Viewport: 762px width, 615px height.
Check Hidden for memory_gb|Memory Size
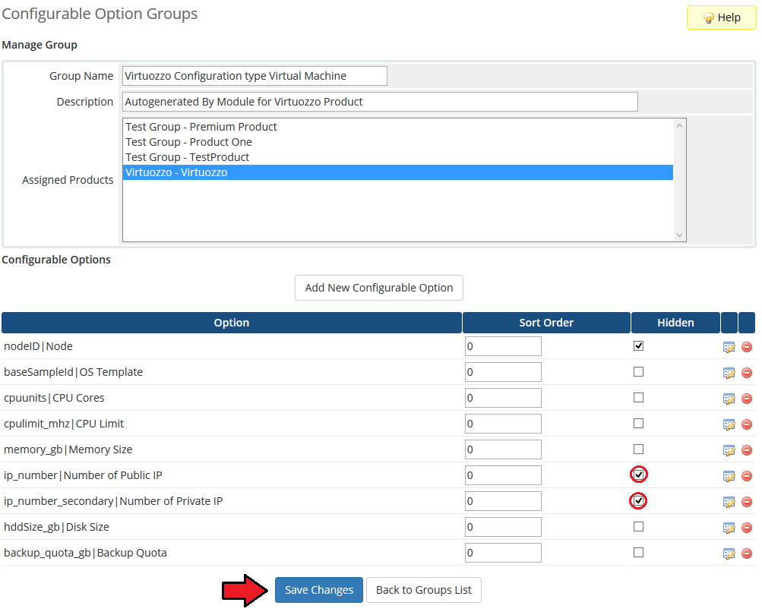click(x=639, y=449)
